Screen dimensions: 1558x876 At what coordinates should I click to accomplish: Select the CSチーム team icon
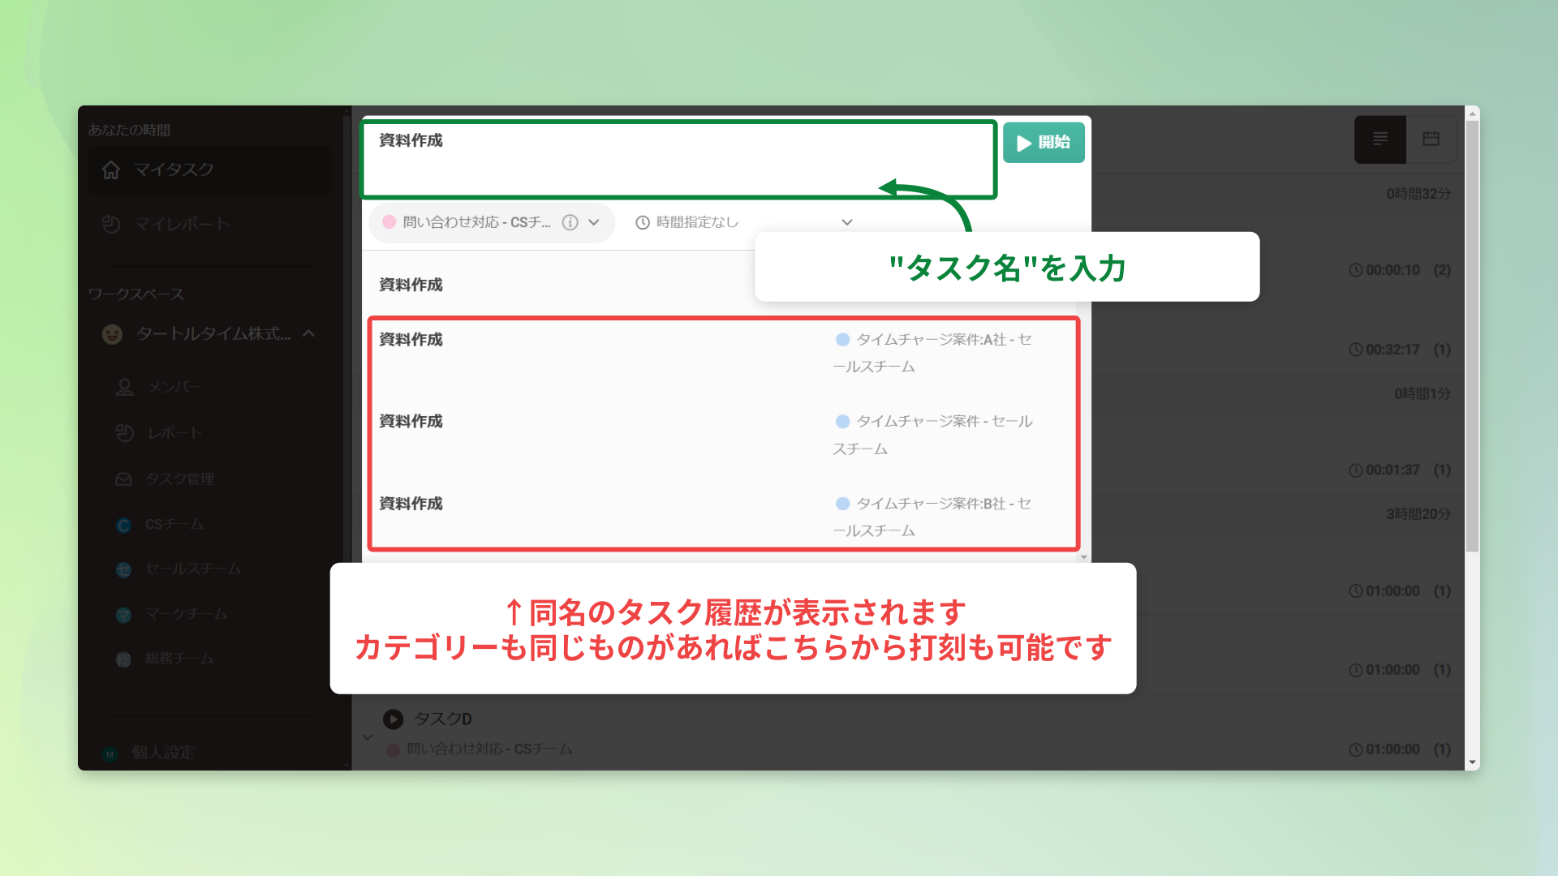123,525
